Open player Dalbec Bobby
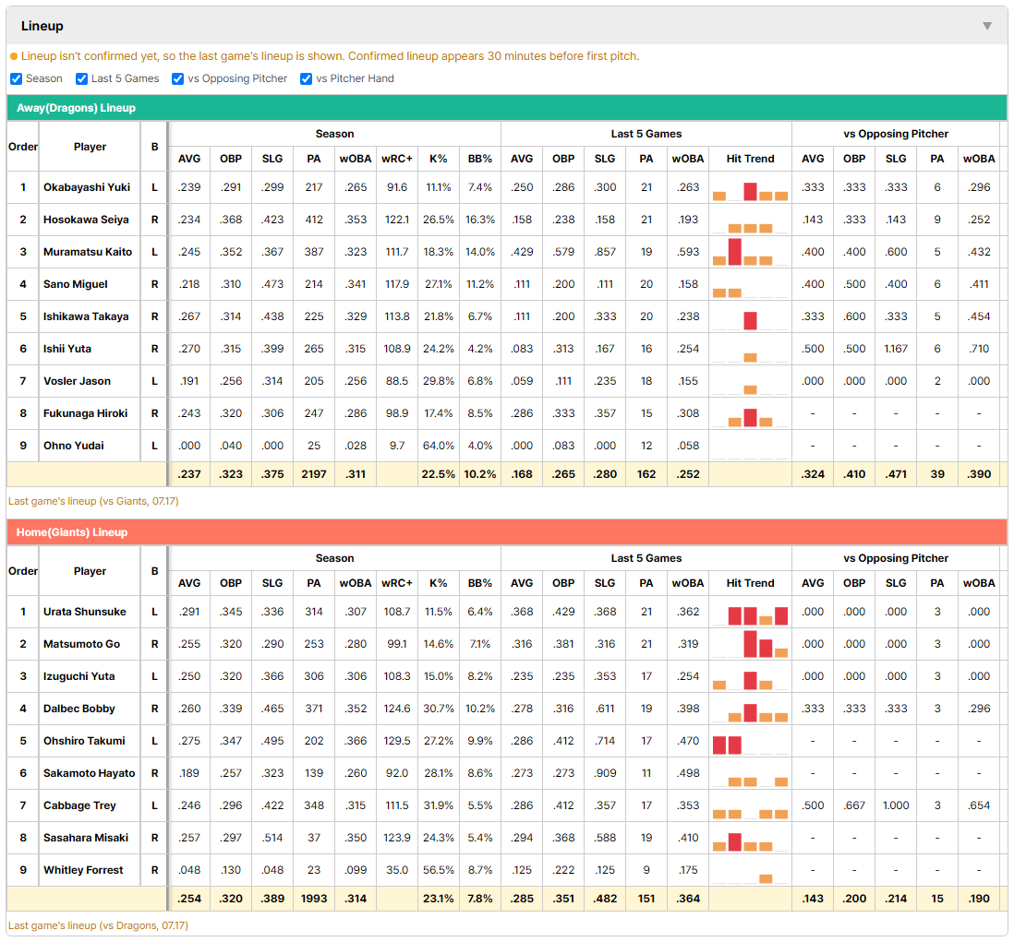This screenshot has height=942, width=1014. point(78,709)
